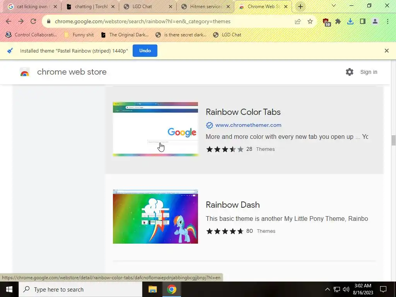Close the 'chatting | Torch!' tab
Screen dimensions: 396x297
tap(113, 7)
